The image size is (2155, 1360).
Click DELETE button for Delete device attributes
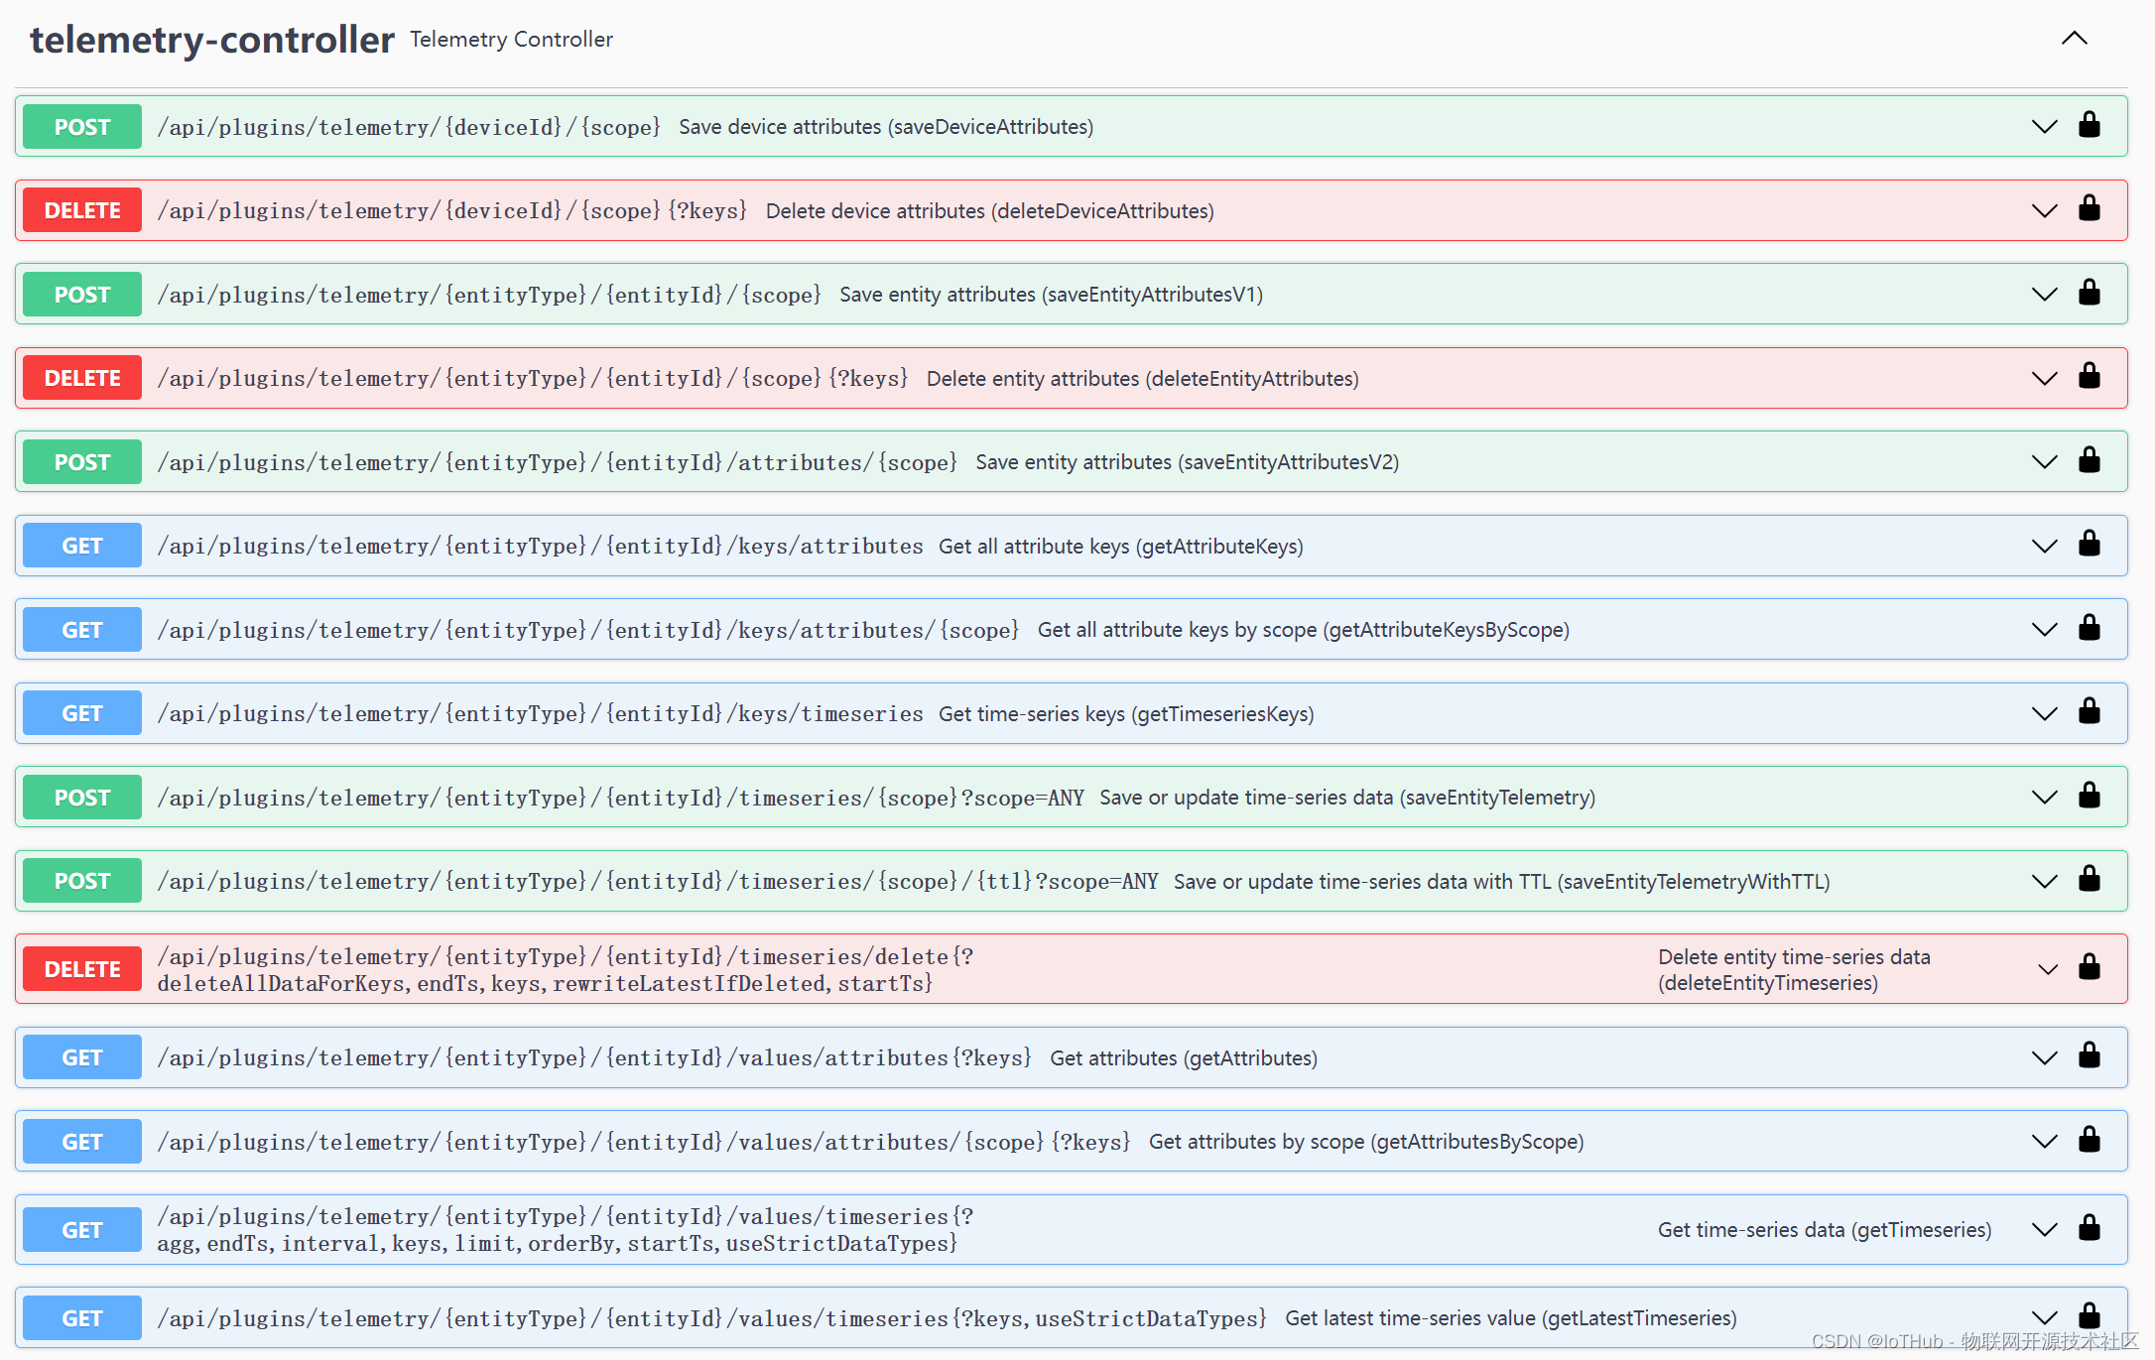tap(82, 210)
